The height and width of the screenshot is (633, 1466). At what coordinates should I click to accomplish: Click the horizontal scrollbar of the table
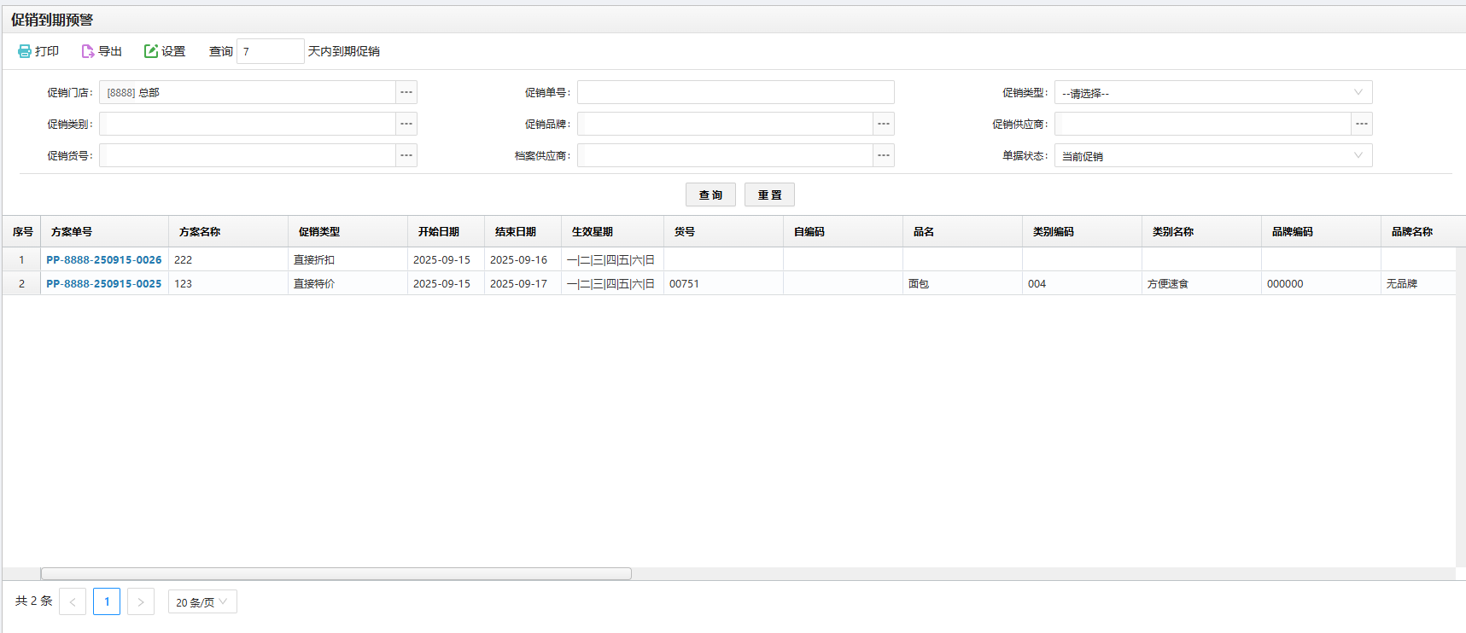click(x=336, y=574)
